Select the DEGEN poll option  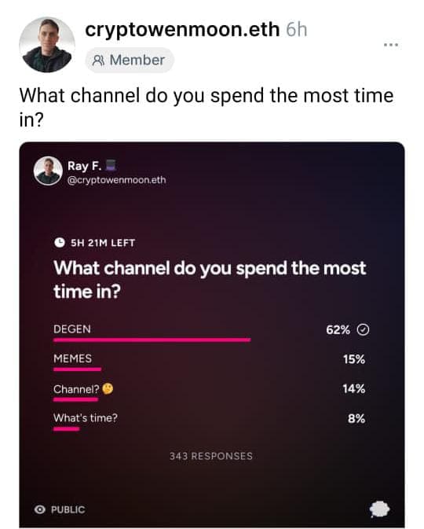pyautogui.click(x=211, y=332)
